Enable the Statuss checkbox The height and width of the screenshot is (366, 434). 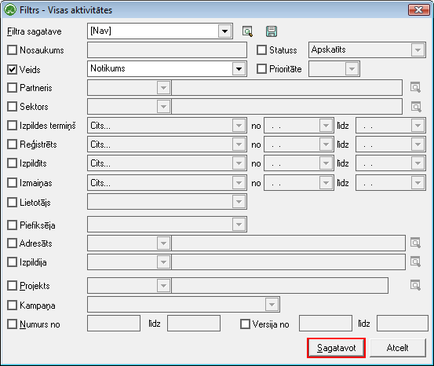261,50
